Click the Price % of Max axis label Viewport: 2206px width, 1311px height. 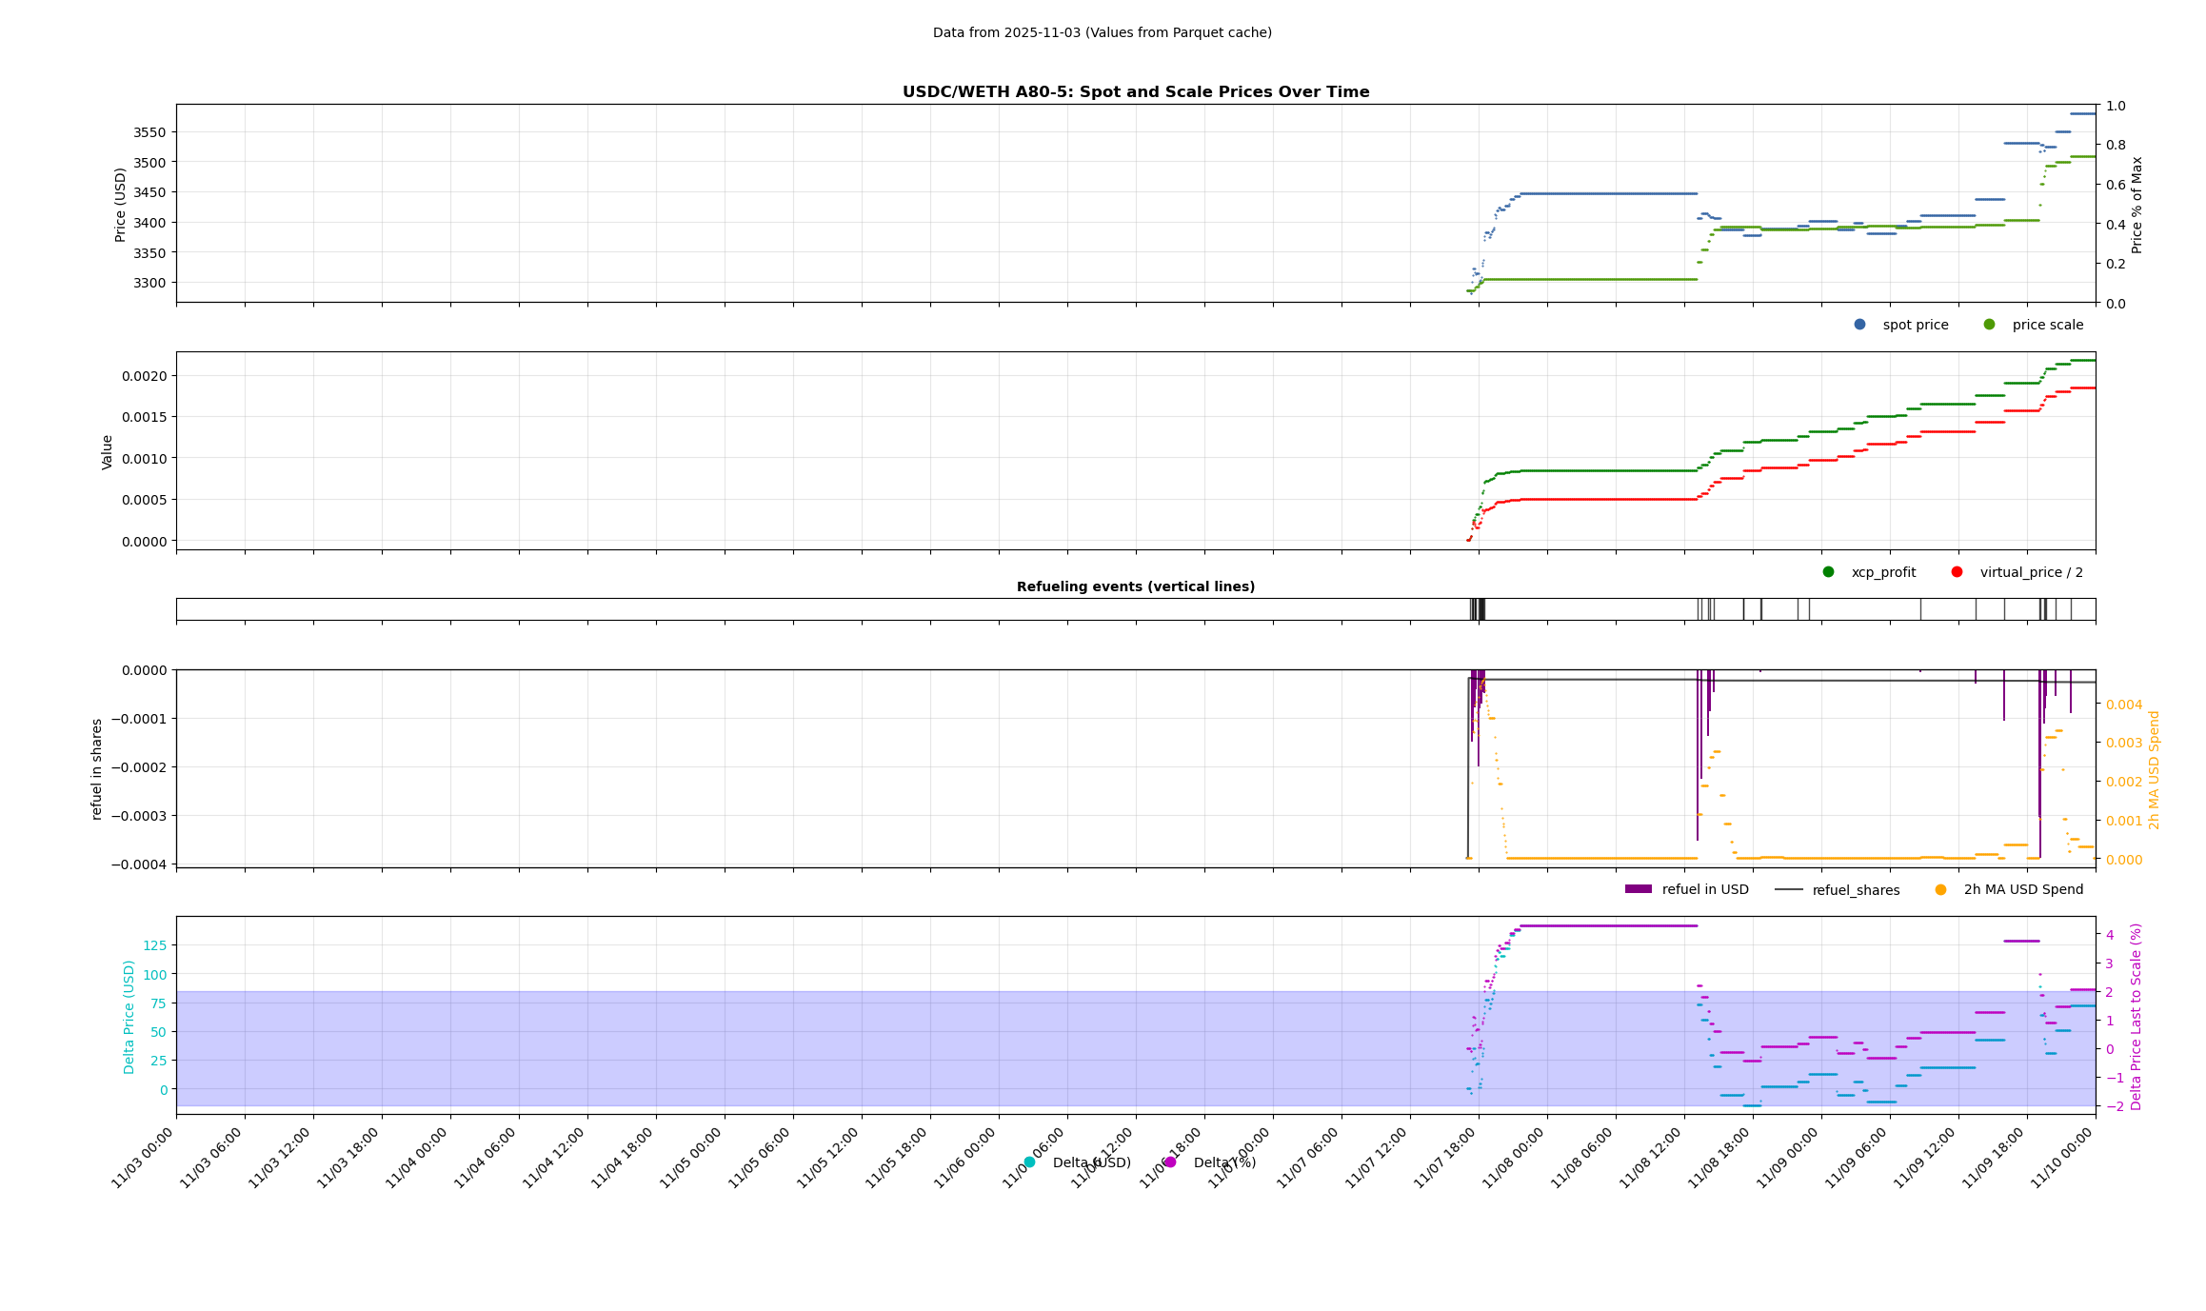[2137, 205]
